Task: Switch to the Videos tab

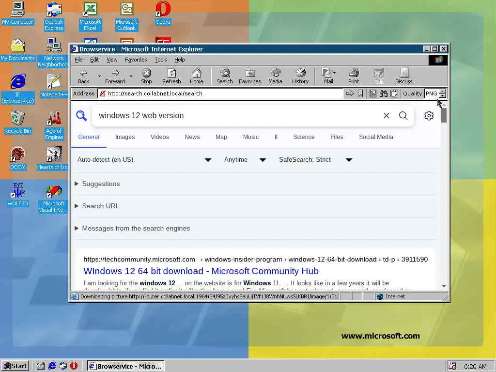Action: [160, 137]
